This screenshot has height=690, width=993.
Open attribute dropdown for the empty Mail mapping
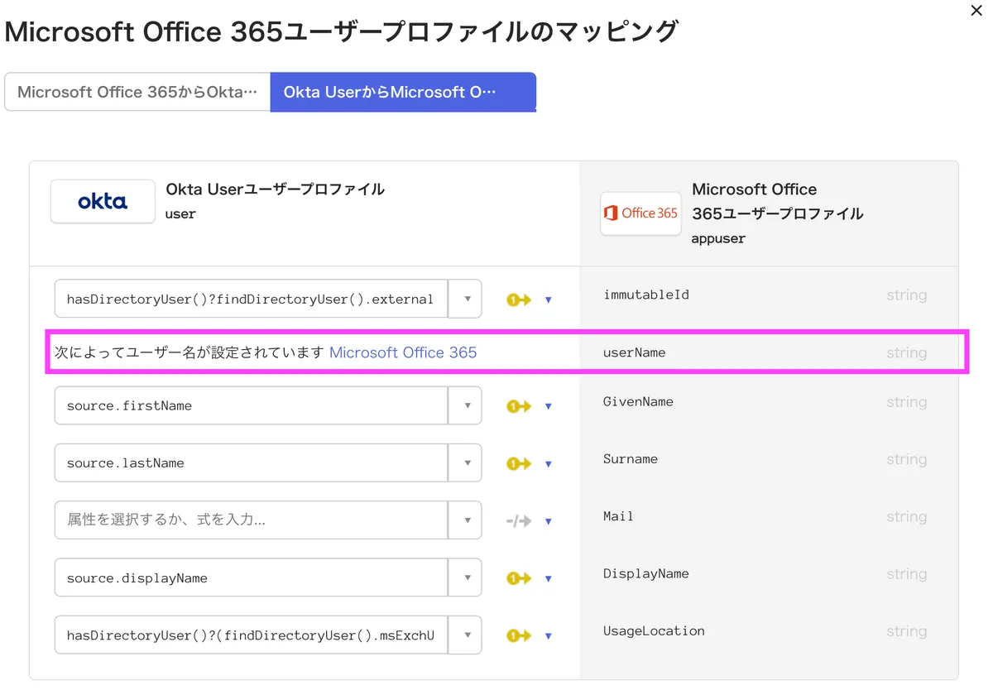pyautogui.click(x=466, y=521)
